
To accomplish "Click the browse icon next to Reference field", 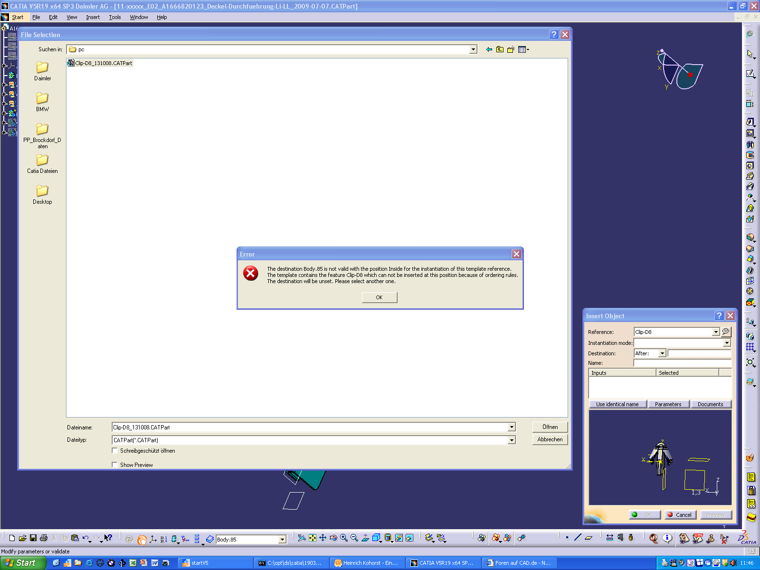I will point(726,332).
